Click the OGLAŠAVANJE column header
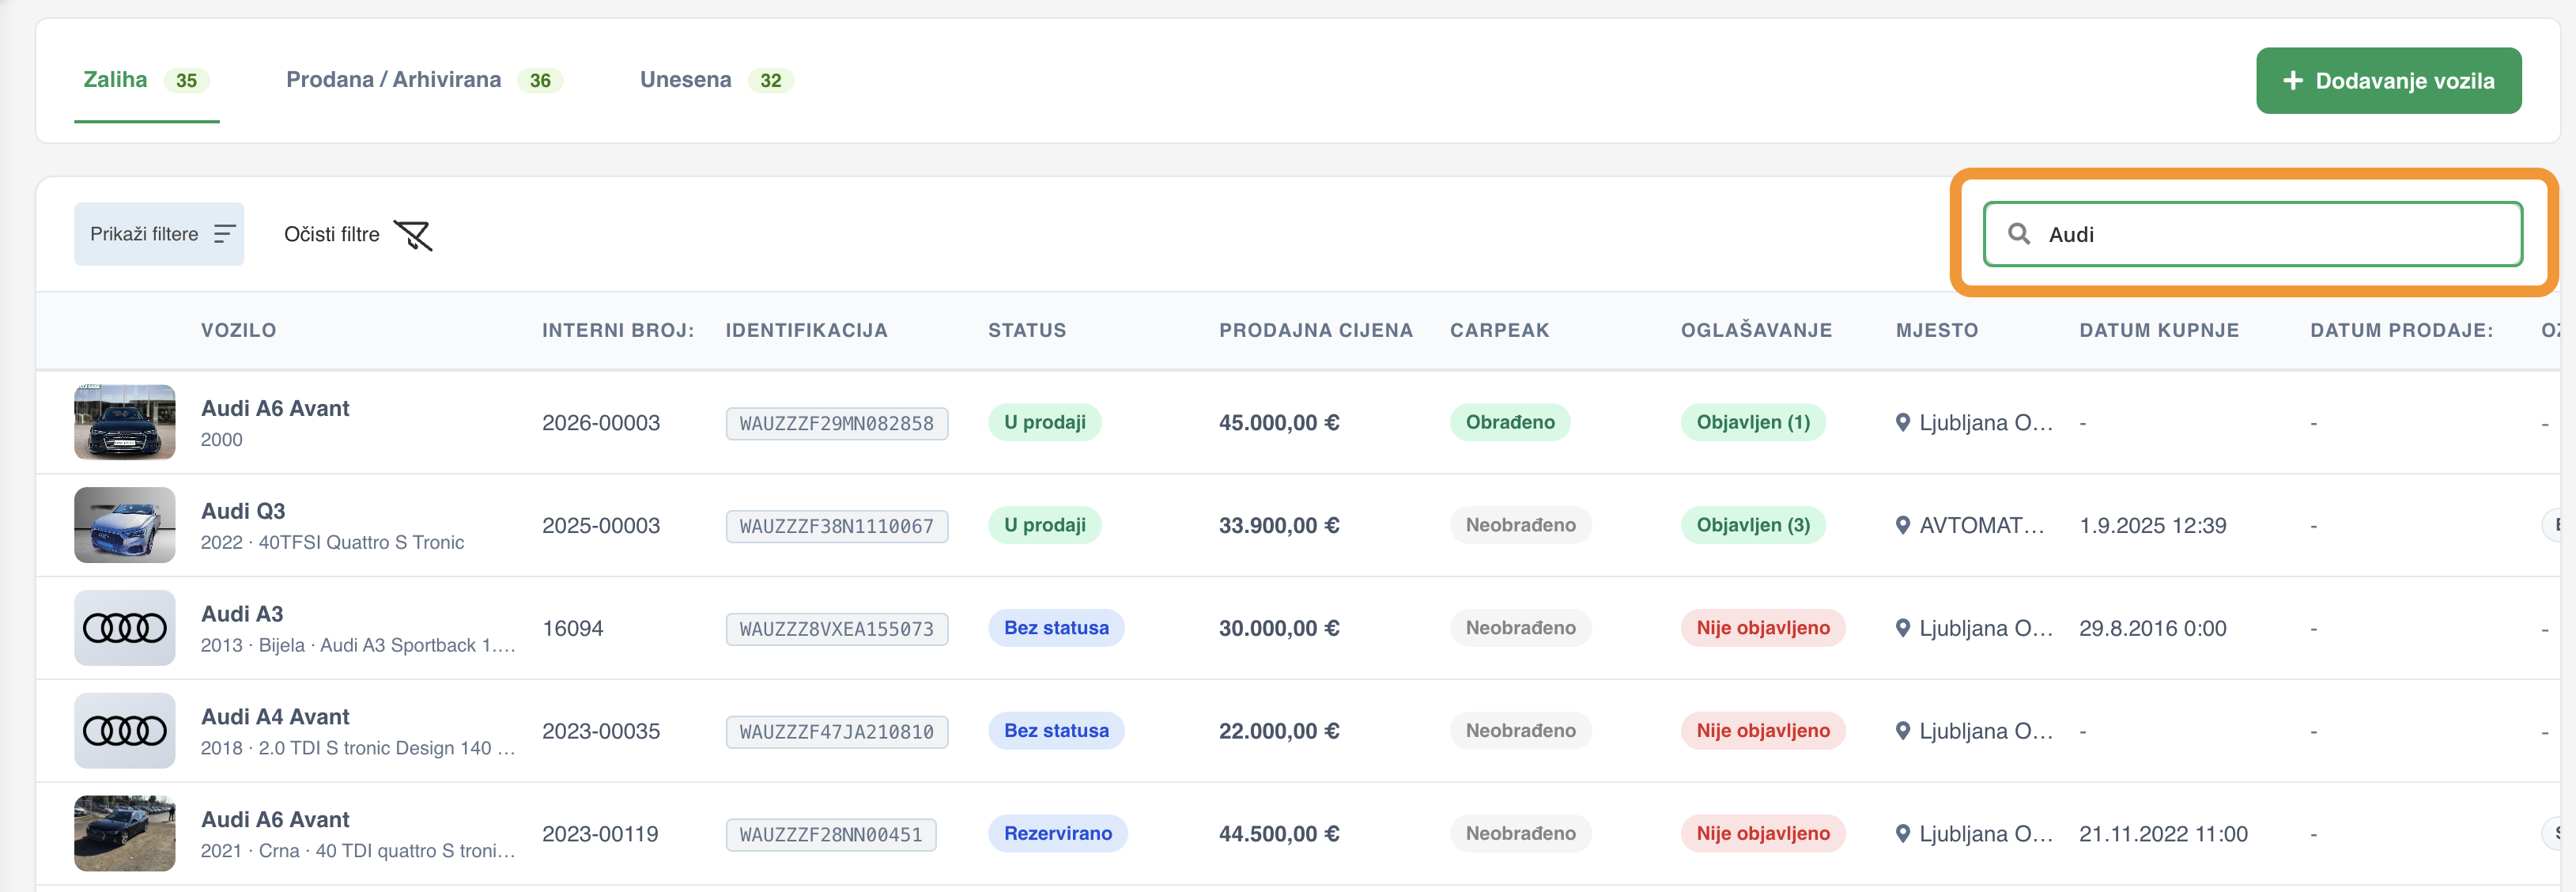 tap(1756, 330)
